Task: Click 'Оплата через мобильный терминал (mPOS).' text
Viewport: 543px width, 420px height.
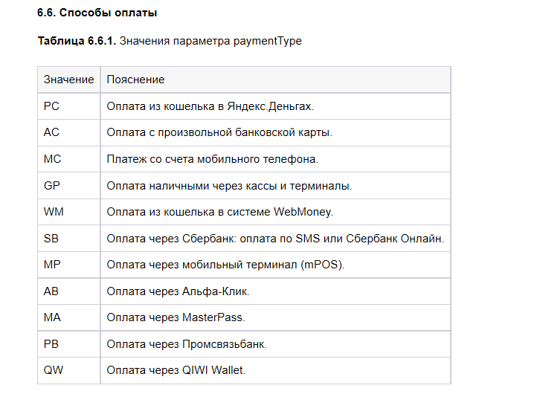Action: click(x=225, y=265)
